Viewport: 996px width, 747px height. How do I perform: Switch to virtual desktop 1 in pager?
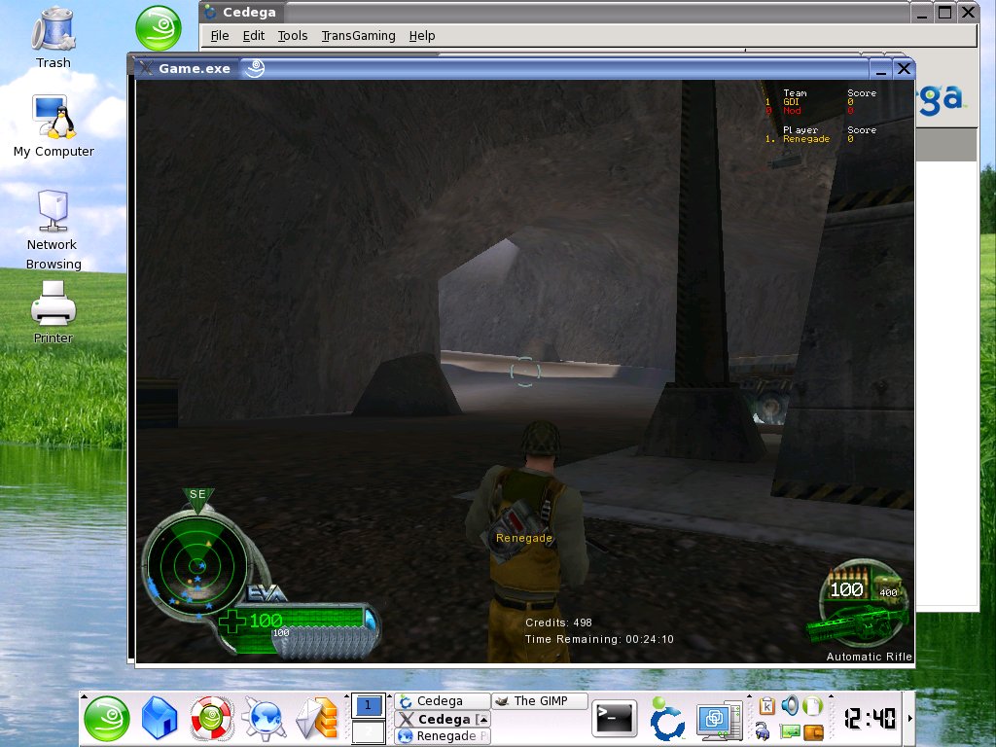tap(368, 705)
